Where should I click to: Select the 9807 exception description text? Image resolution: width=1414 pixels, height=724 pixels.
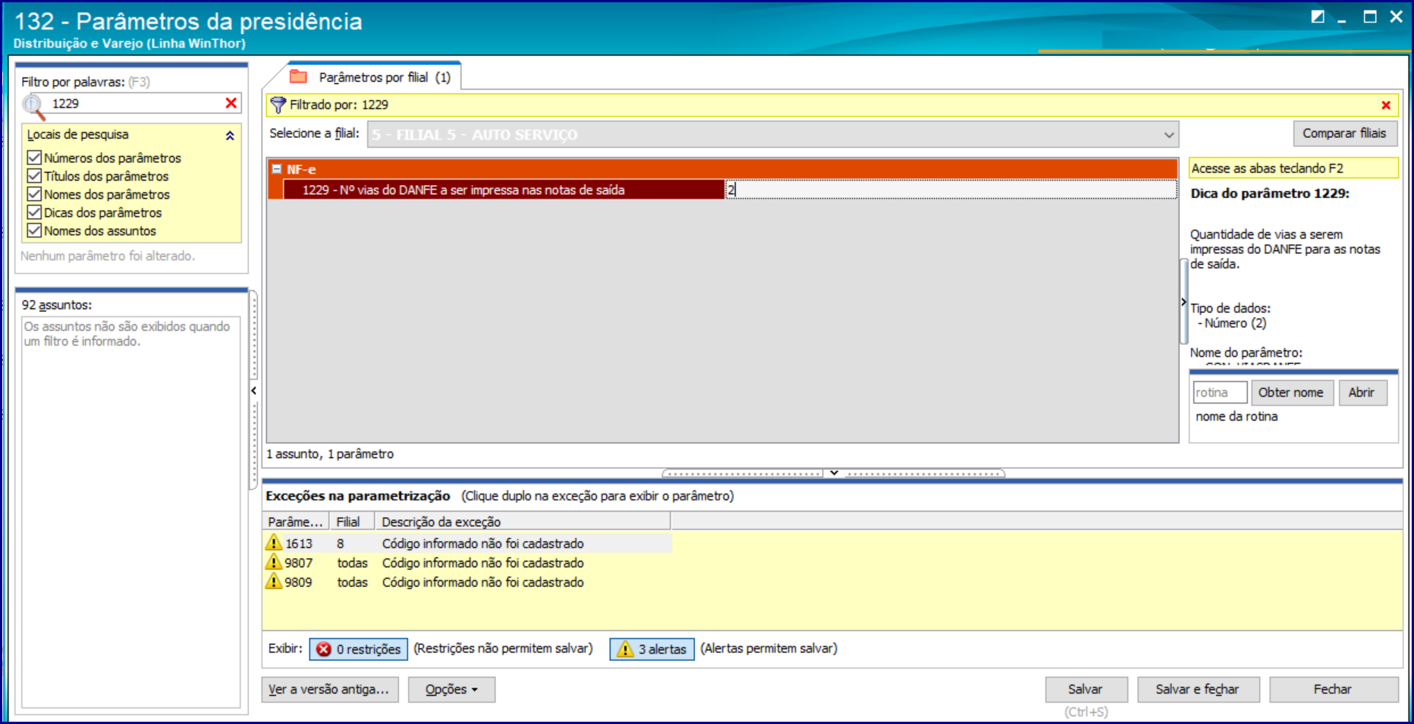pyautogui.click(x=483, y=563)
